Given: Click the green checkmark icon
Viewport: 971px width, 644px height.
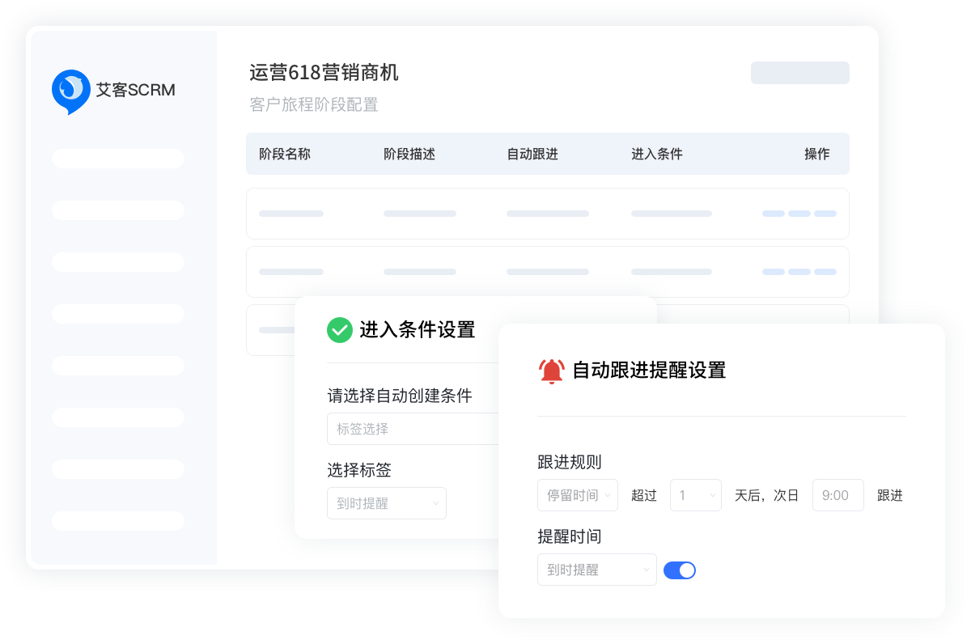Looking at the screenshot, I should point(339,330).
